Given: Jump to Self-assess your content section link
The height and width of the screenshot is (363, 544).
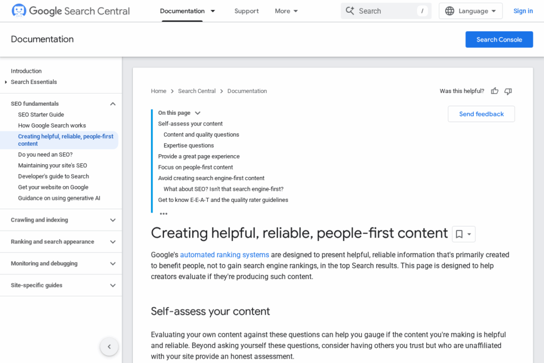Looking at the screenshot, I should click(191, 123).
